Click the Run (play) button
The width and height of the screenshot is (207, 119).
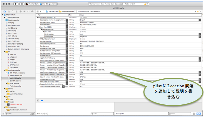16,4
